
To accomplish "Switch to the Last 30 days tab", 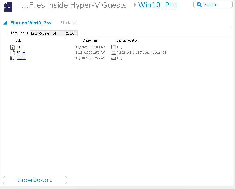I will click(x=40, y=33).
